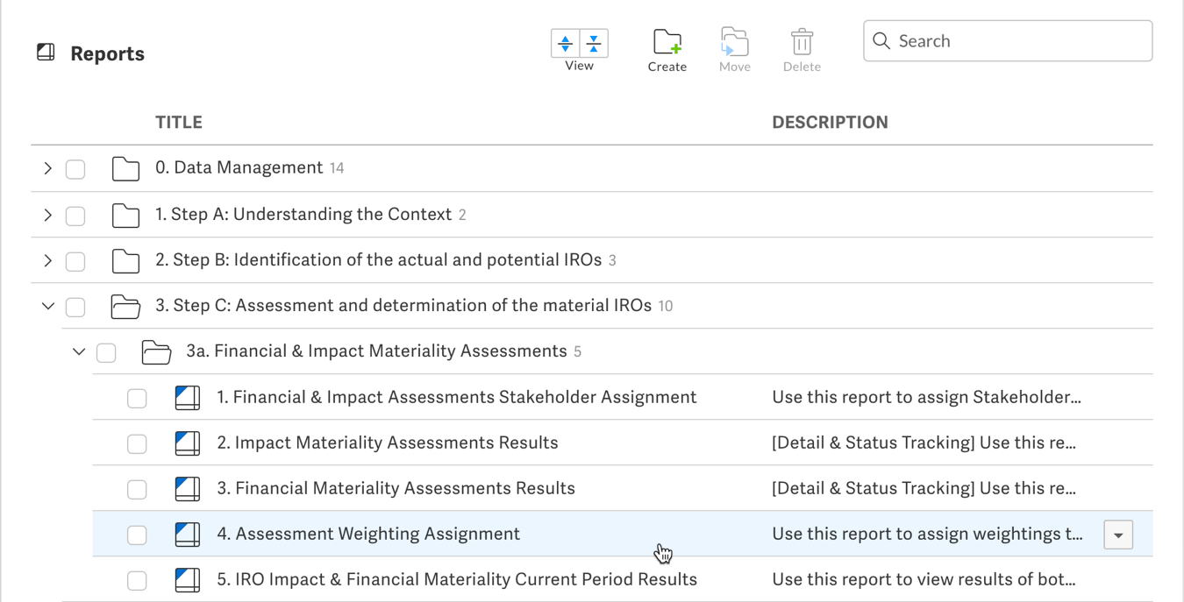Select the Create report icon
Viewport: 1184px width, 602px height.
(667, 42)
